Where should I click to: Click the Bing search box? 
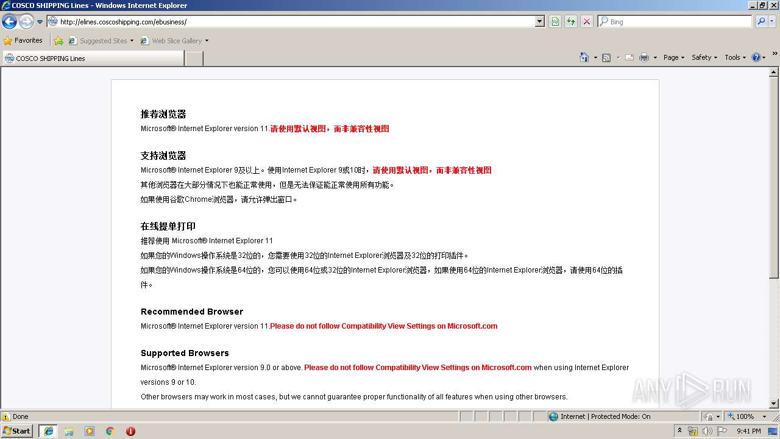[x=675, y=22]
